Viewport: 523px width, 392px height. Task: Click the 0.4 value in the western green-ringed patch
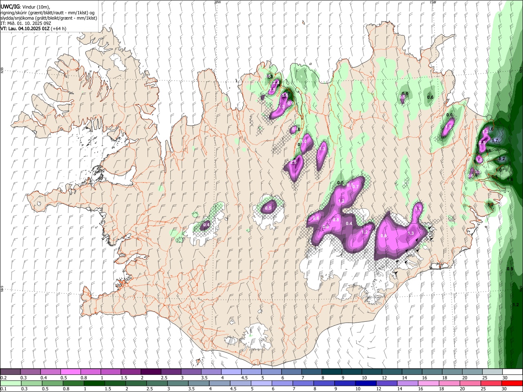[206, 225]
